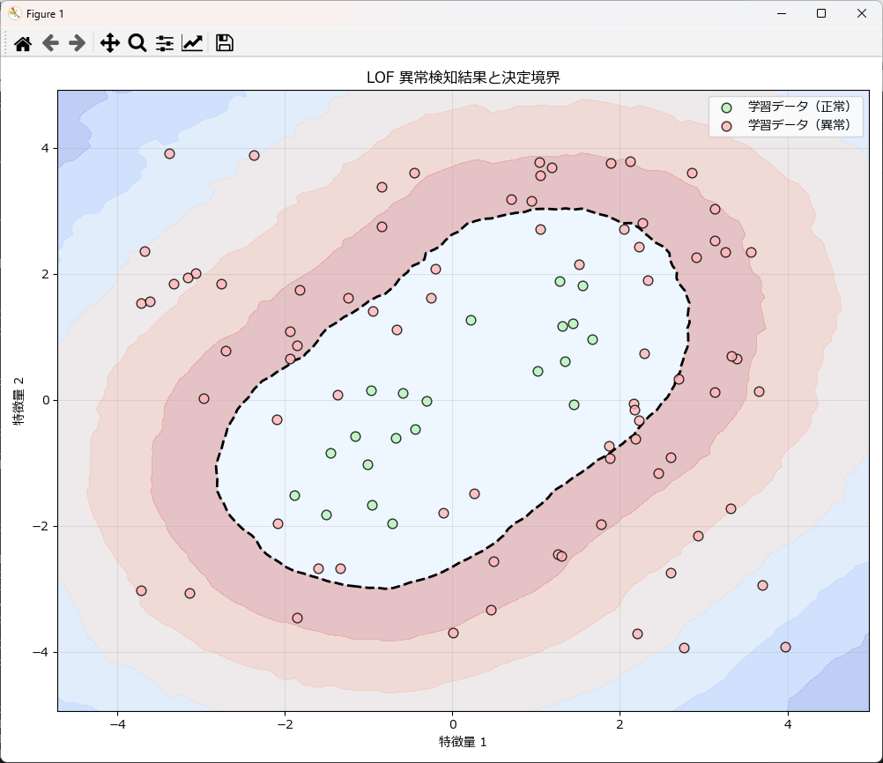
Task: Toggle the Pan/move axes tool
Action: (x=109, y=43)
